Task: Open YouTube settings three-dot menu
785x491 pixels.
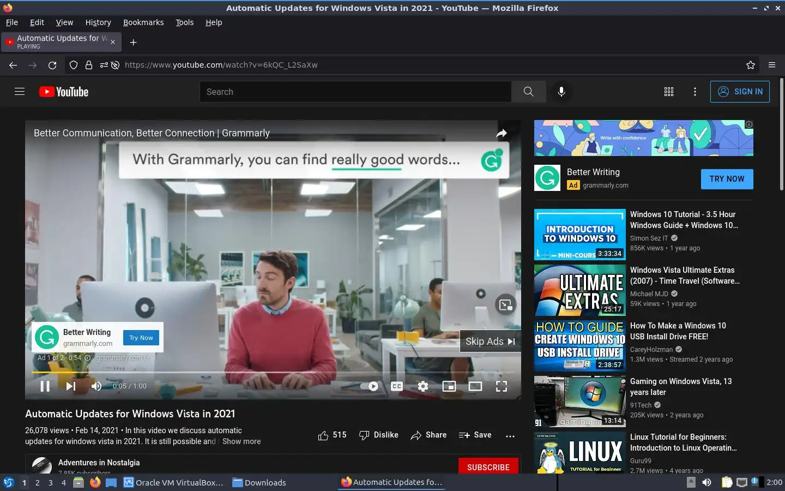Action: point(695,92)
